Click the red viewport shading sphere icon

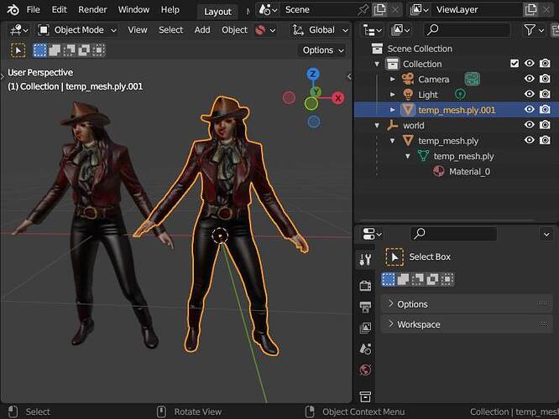260,30
